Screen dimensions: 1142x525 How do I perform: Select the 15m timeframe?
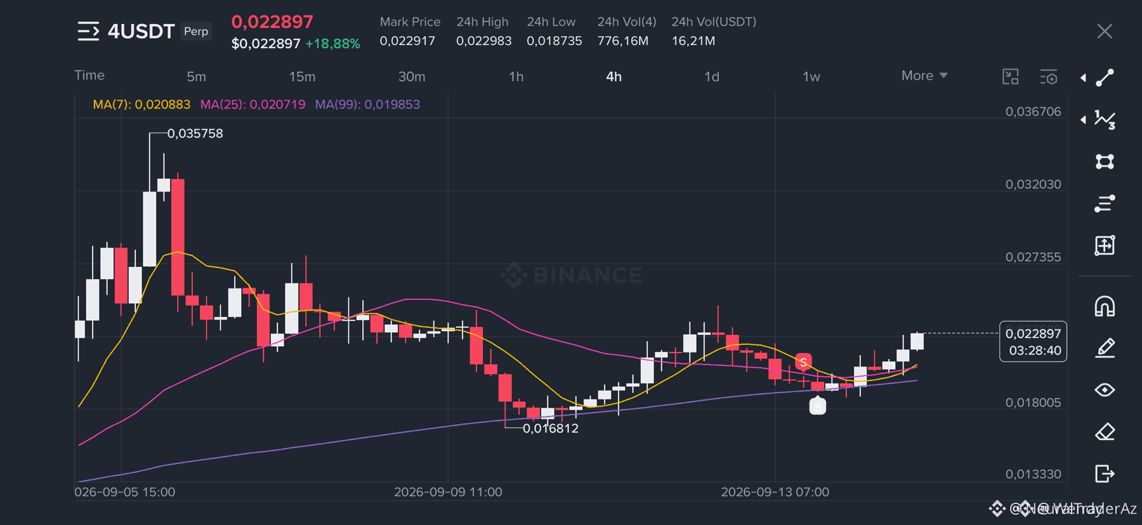(302, 77)
